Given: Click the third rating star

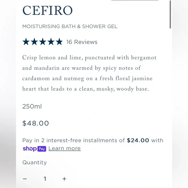Looking at the screenshot, I should click(43, 41).
